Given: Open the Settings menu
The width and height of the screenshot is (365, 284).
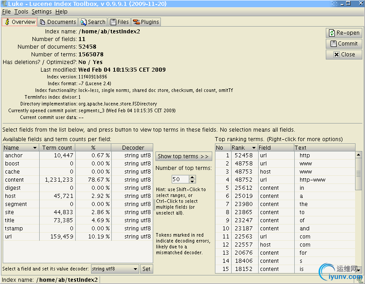Looking at the screenshot, I should pyautogui.click(x=41, y=12).
